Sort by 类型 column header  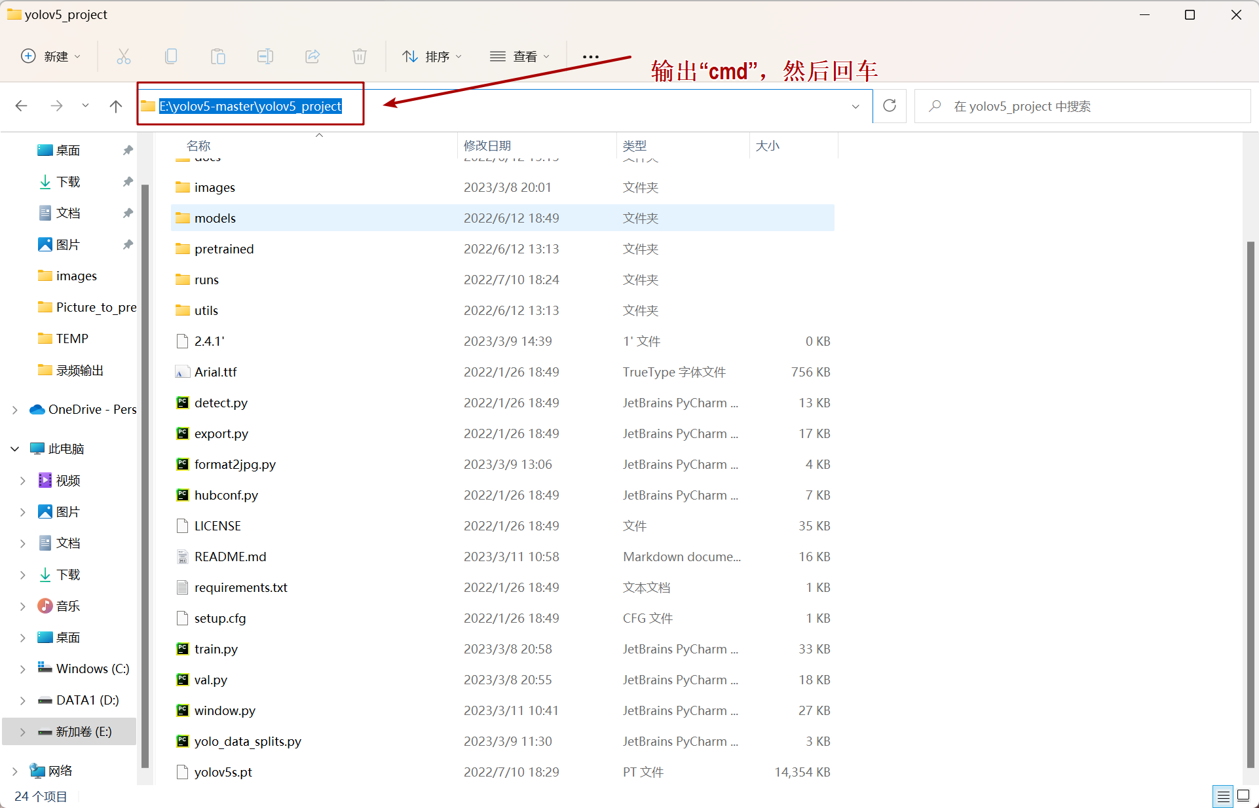tap(635, 145)
